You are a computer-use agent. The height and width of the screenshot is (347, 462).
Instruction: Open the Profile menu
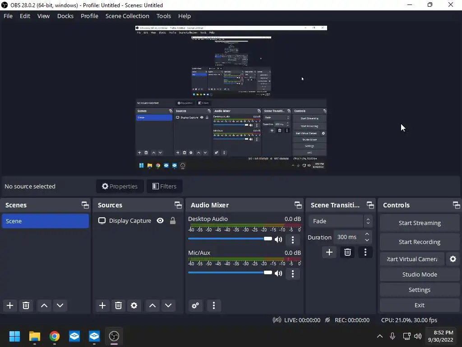90,16
